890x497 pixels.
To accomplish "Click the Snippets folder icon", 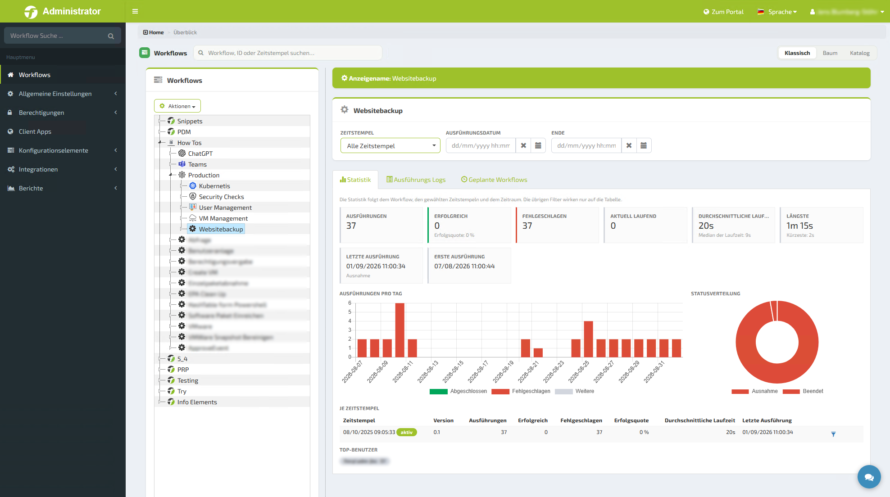I will coord(171,121).
